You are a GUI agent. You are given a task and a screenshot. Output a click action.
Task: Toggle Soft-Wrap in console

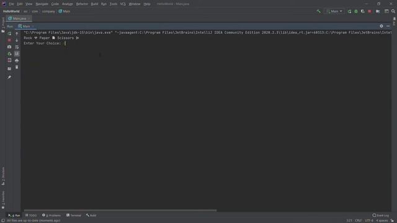17,47
